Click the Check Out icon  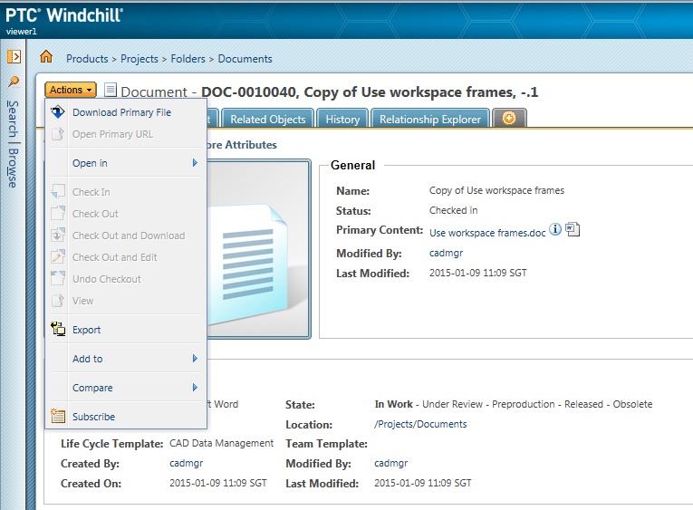tap(58, 214)
